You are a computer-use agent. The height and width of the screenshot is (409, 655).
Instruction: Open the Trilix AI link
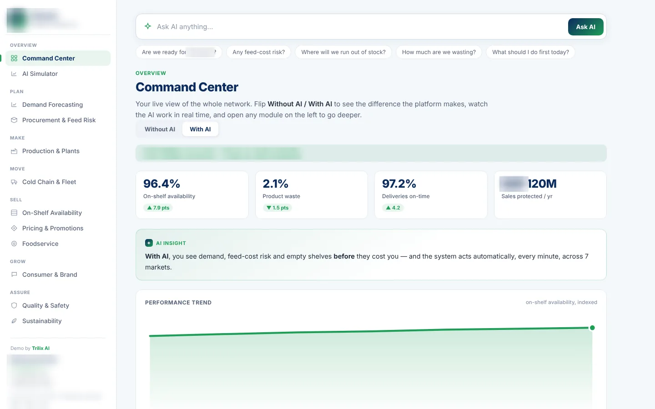(x=41, y=348)
